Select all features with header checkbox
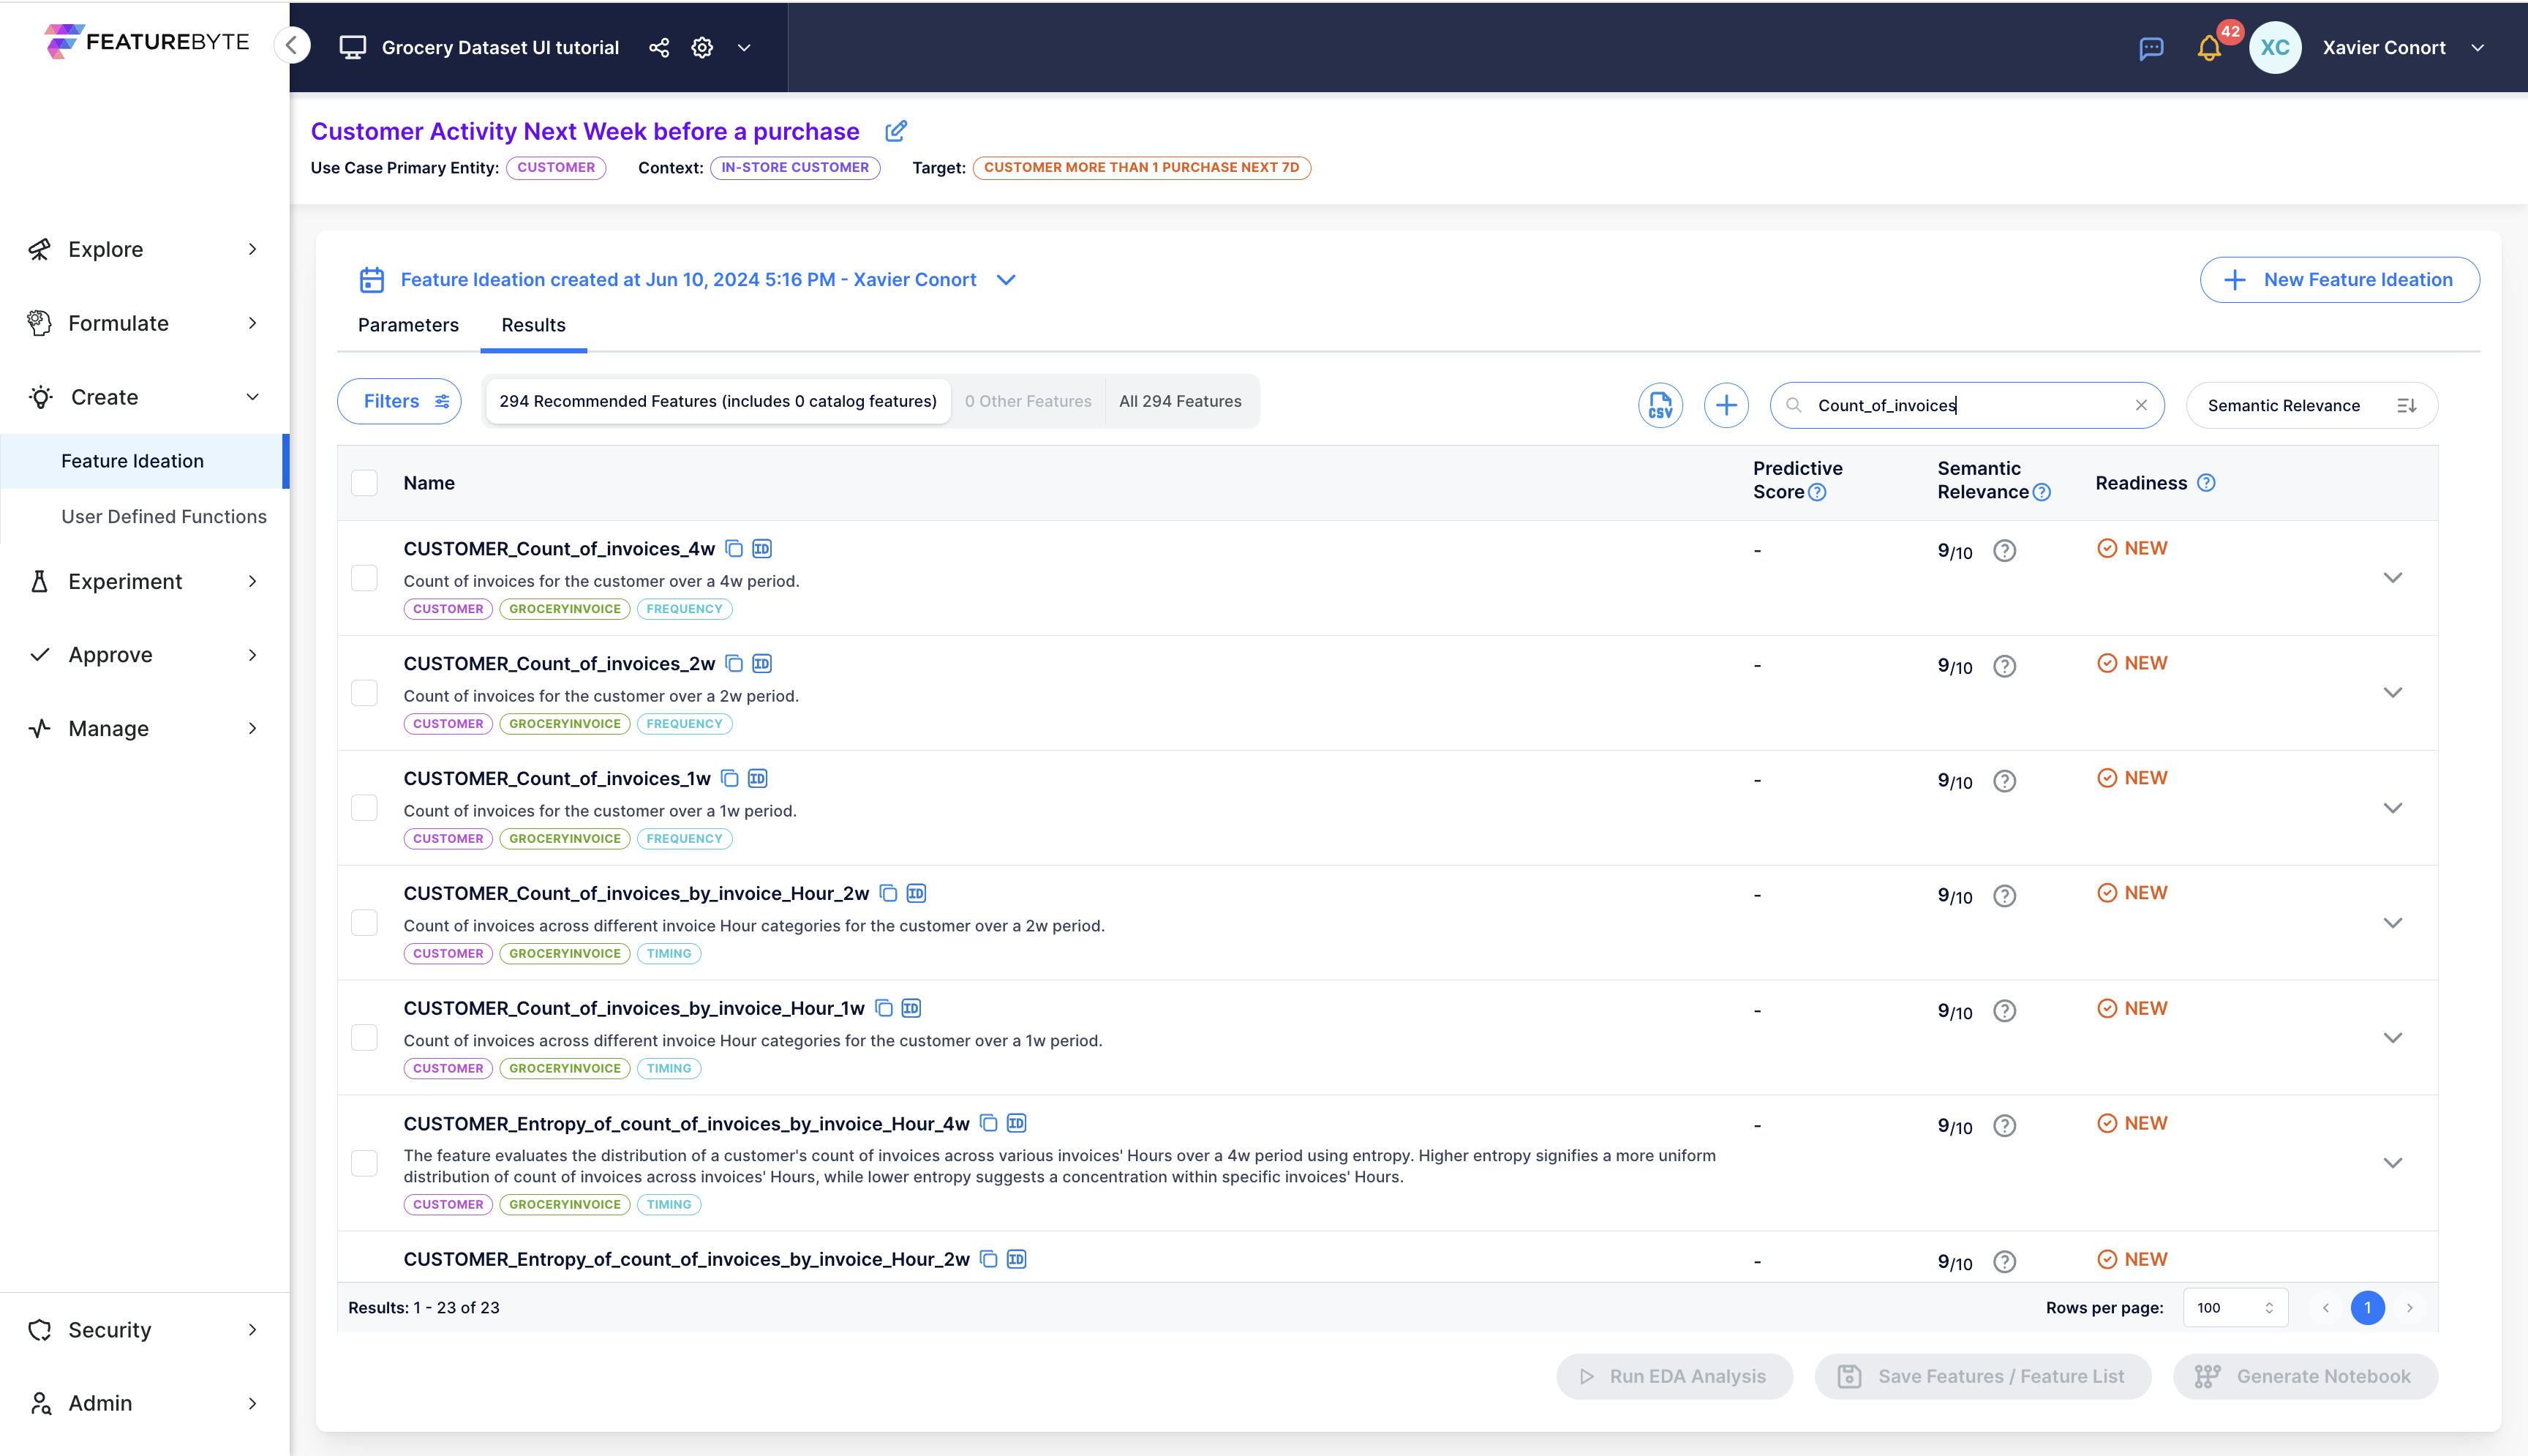This screenshot has width=2528, height=1456. [x=364, y=483]
